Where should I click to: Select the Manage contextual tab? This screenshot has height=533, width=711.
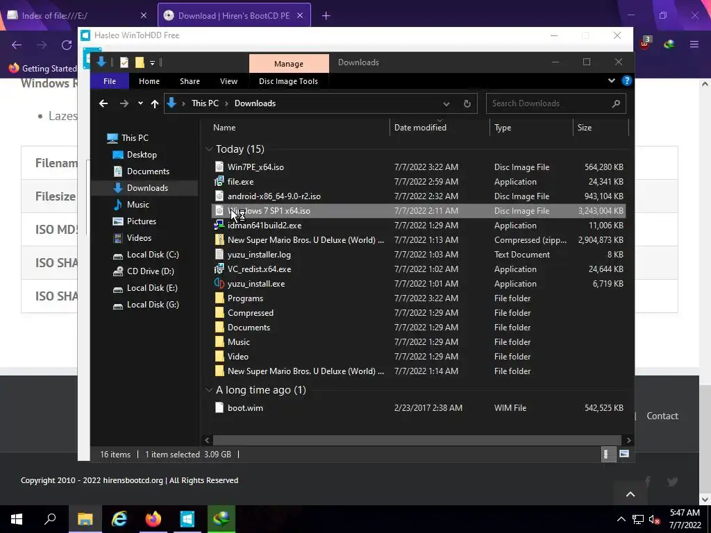point(289,63)
